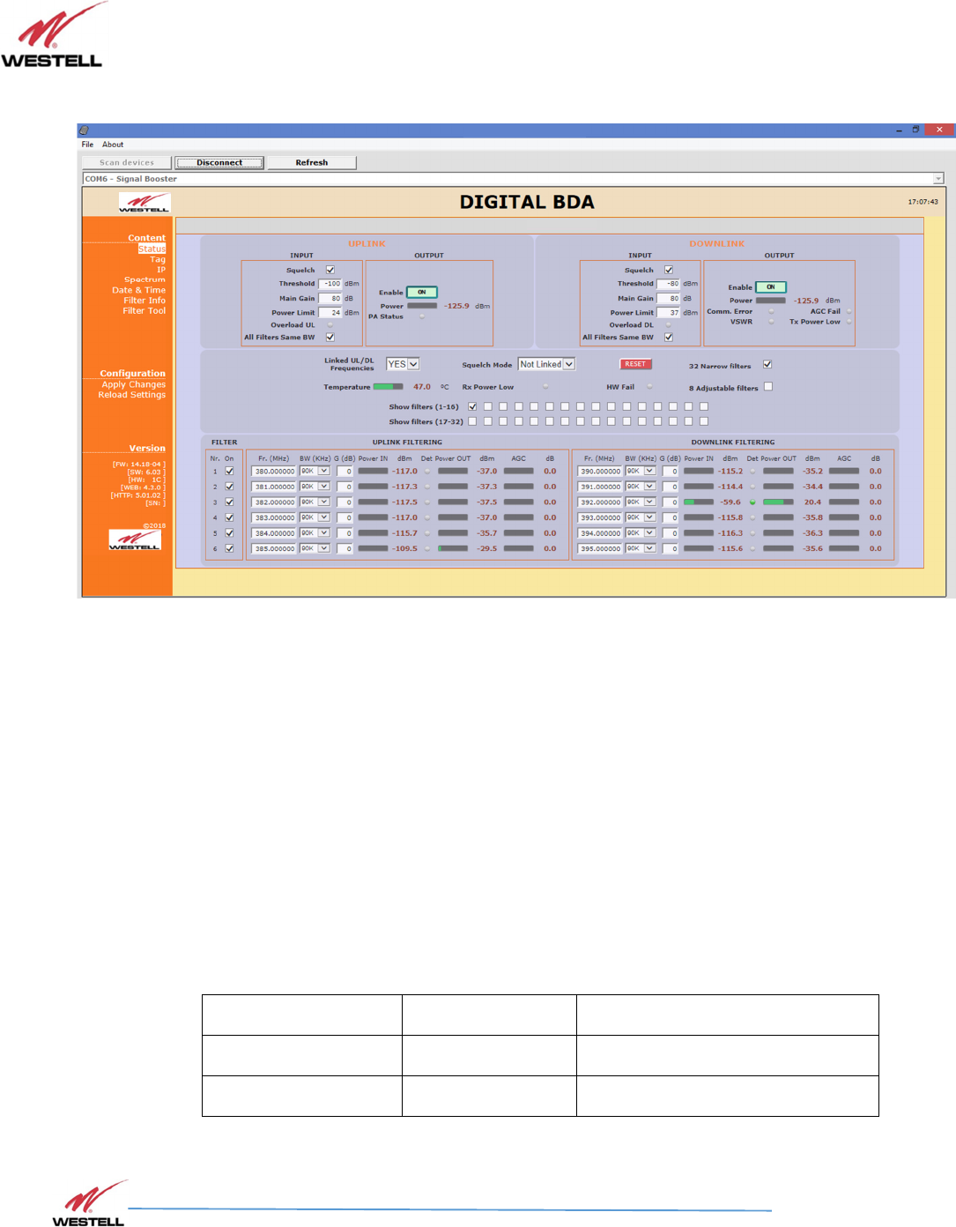956x1227 pixels.
Task: Click the Temperature level bar
Action: [389, 386]
